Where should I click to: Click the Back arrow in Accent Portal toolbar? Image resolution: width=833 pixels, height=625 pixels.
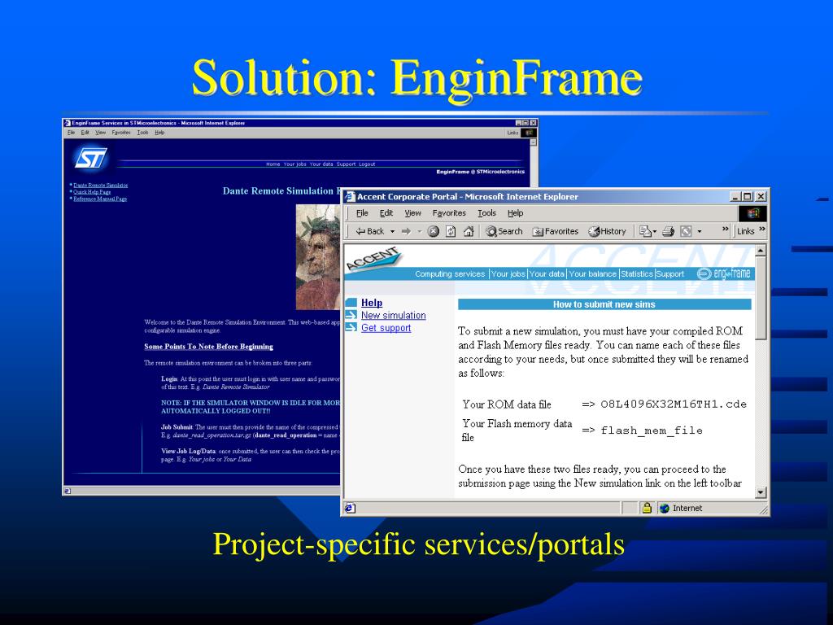pyautogui.click(x=370, y=231)
